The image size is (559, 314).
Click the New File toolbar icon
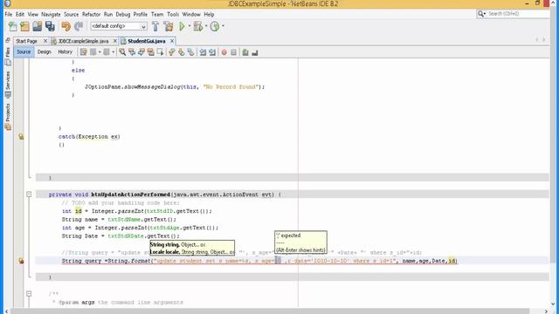click(12, 26)
